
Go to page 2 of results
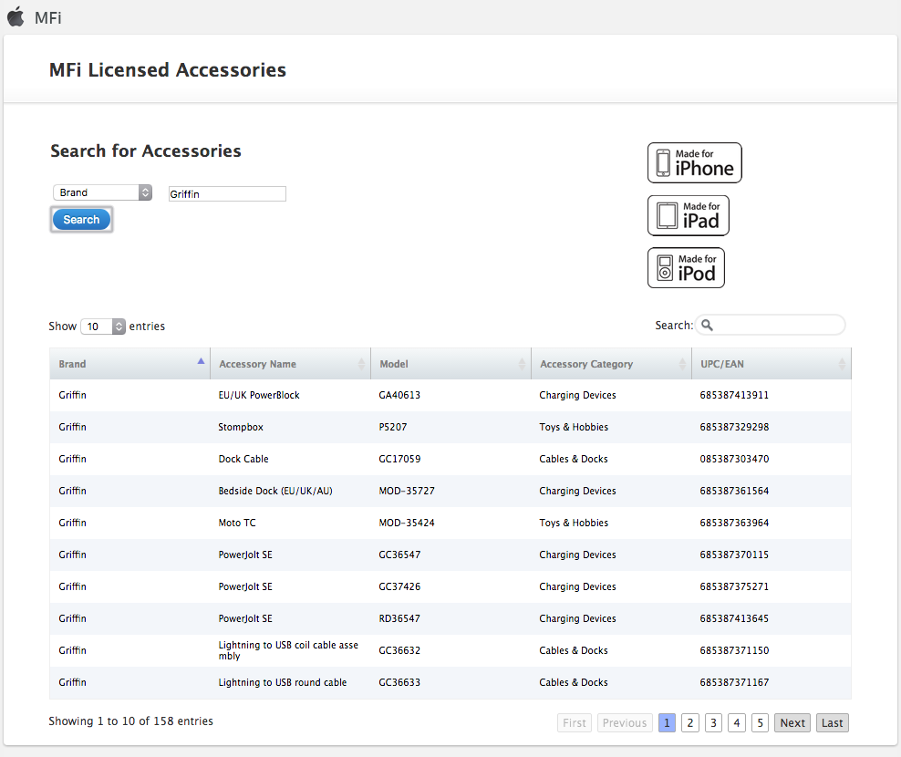point(690,723)
